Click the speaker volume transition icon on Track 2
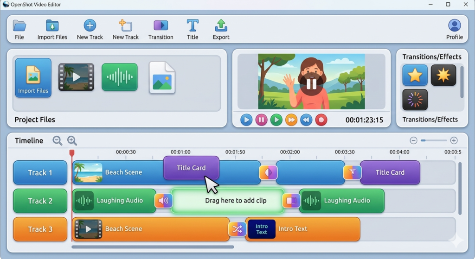The image size is (475, 259). point(164,201)
